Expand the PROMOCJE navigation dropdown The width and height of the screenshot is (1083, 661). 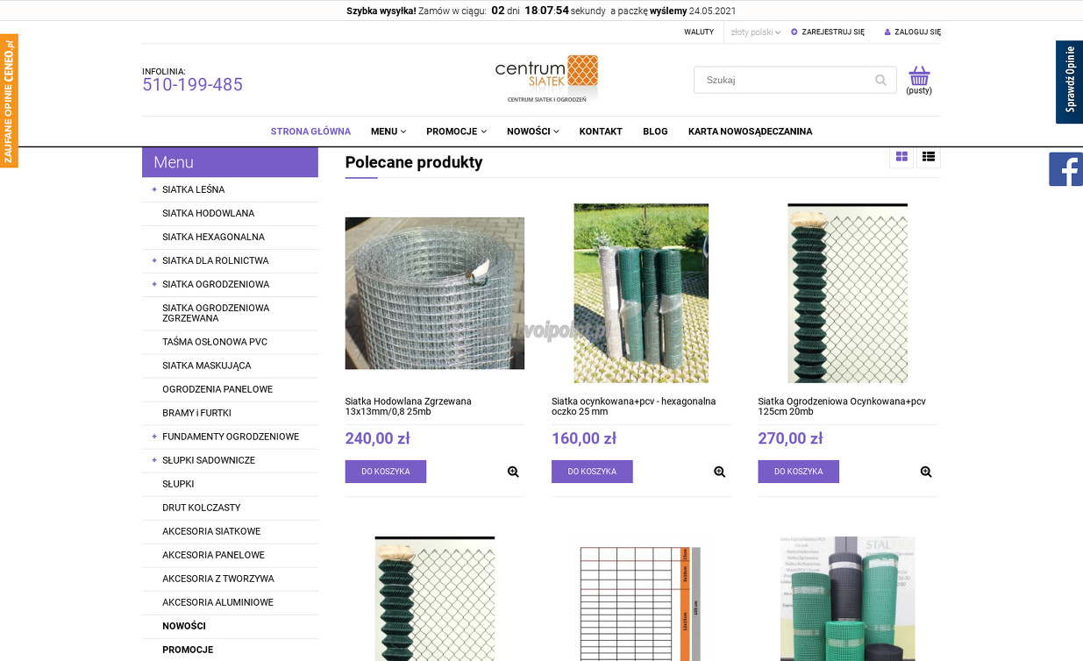(x=456, y=131)
